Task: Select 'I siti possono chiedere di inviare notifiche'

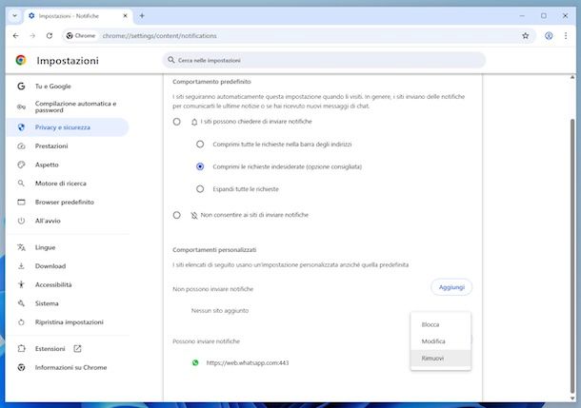Action: pos(177,123)
